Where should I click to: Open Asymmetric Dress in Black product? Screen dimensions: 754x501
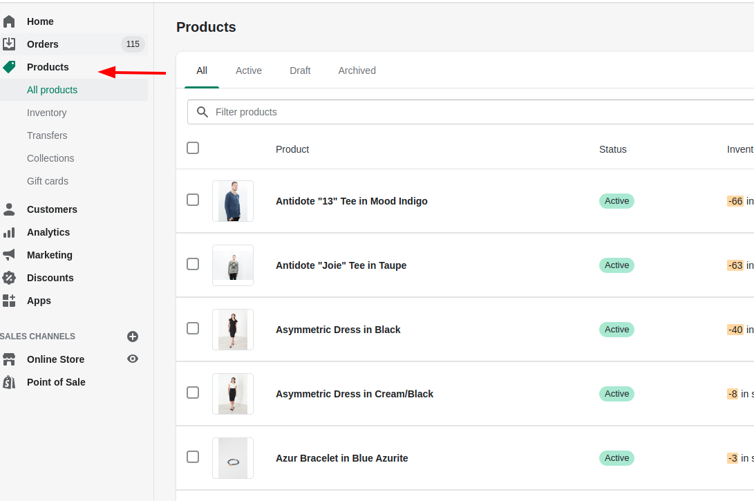tap(338, 330)
